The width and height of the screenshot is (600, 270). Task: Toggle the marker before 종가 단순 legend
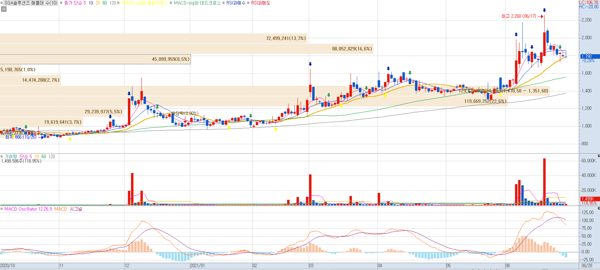tap(61, 3)
